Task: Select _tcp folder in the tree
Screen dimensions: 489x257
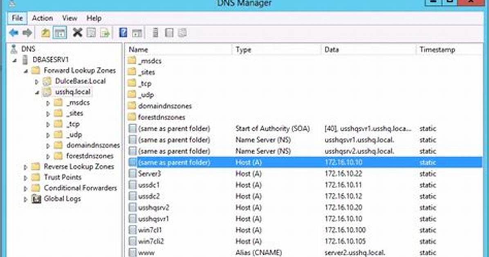Action: pos(73,124)
